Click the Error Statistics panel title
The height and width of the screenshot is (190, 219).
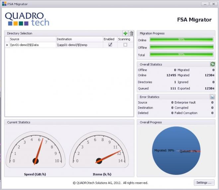(x=149, y=97)
